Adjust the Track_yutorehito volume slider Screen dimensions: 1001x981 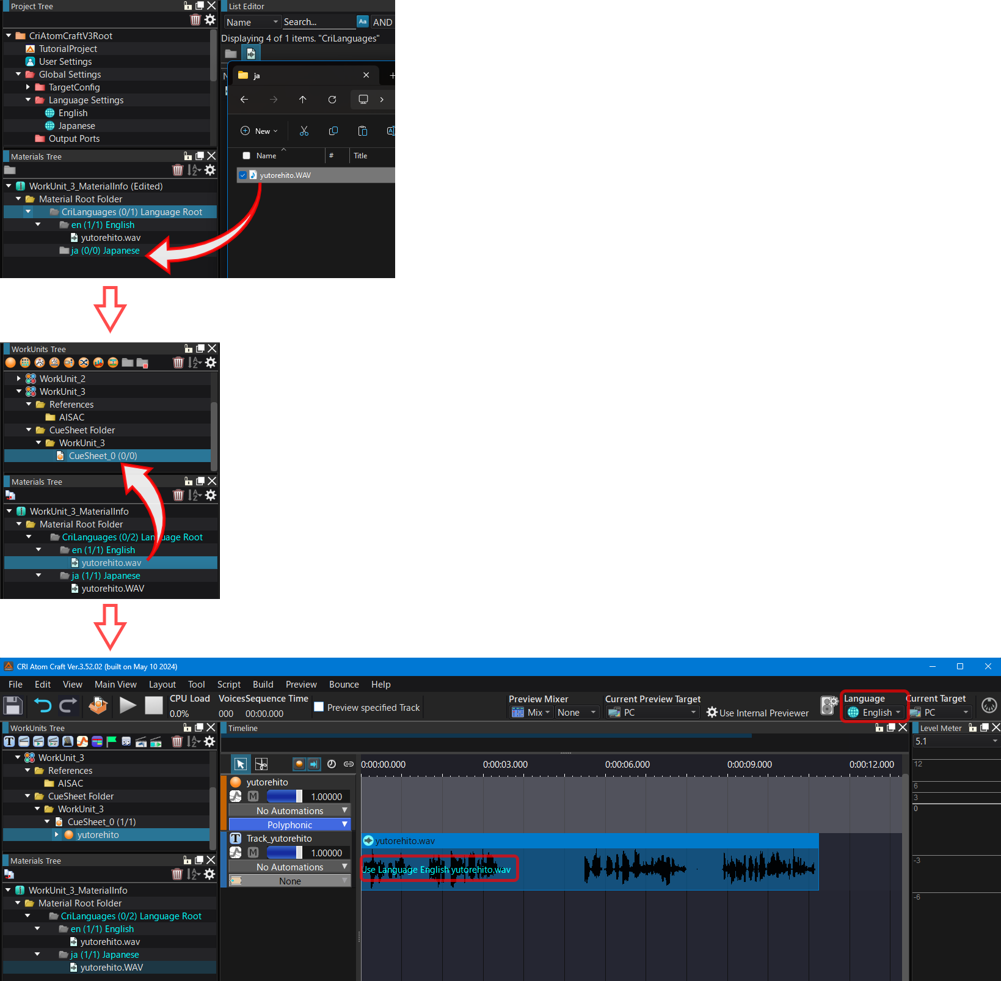click(285, 853)
